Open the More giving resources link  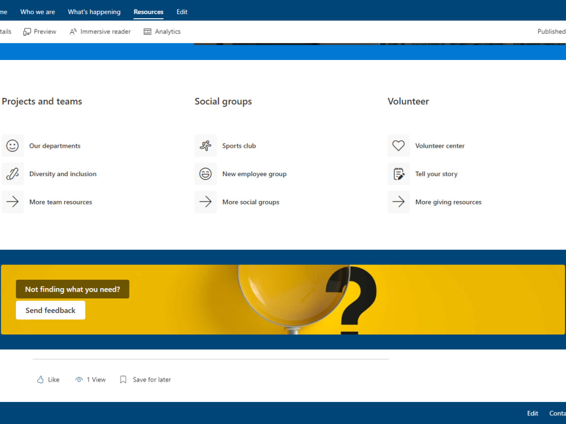pos(448,202)
